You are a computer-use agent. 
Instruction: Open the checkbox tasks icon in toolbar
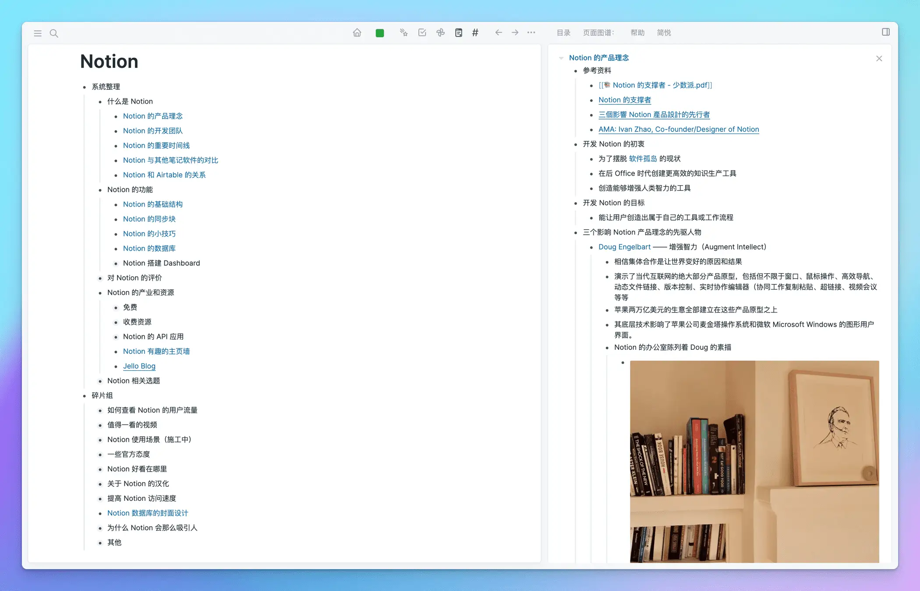[x=422, y=32]
